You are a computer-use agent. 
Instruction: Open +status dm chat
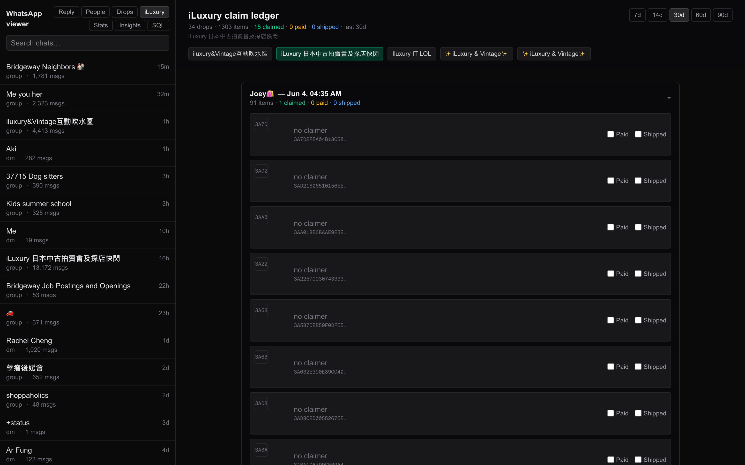click(88, 427)
